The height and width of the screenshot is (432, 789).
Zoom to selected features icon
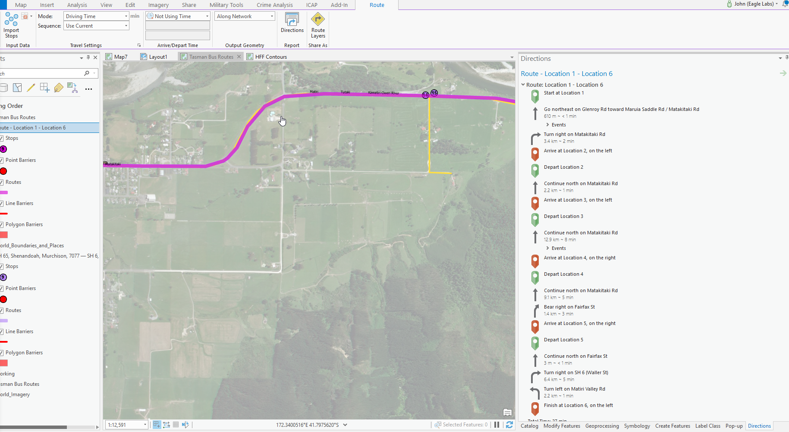click(x=438, y=425)
